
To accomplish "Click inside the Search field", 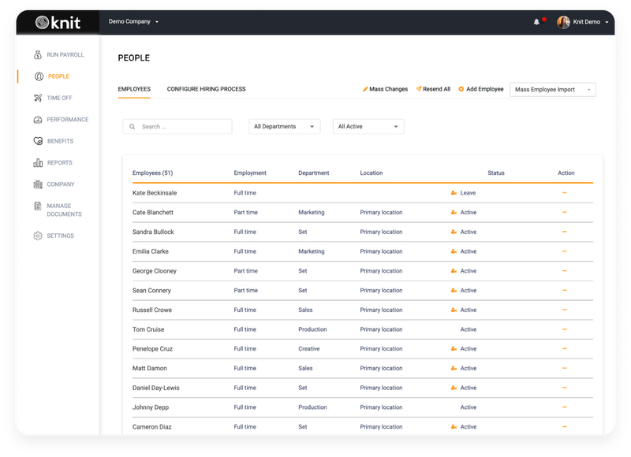I will pyautogui.click(x=177, y=126).
